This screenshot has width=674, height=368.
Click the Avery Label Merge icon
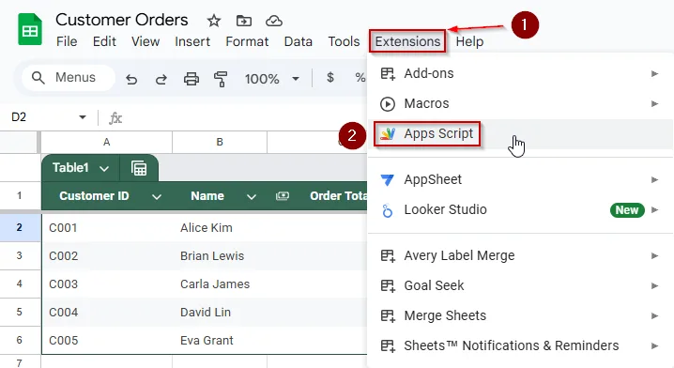click(388, 256)
